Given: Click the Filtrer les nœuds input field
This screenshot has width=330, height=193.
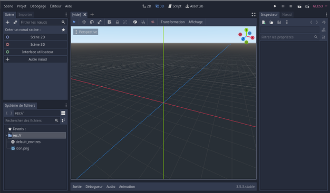Looking at the screenshot, I should click(x=43, y=22).
